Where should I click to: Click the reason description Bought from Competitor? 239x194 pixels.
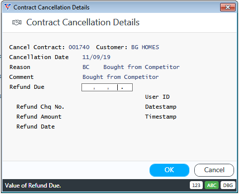tap(142, 67)
